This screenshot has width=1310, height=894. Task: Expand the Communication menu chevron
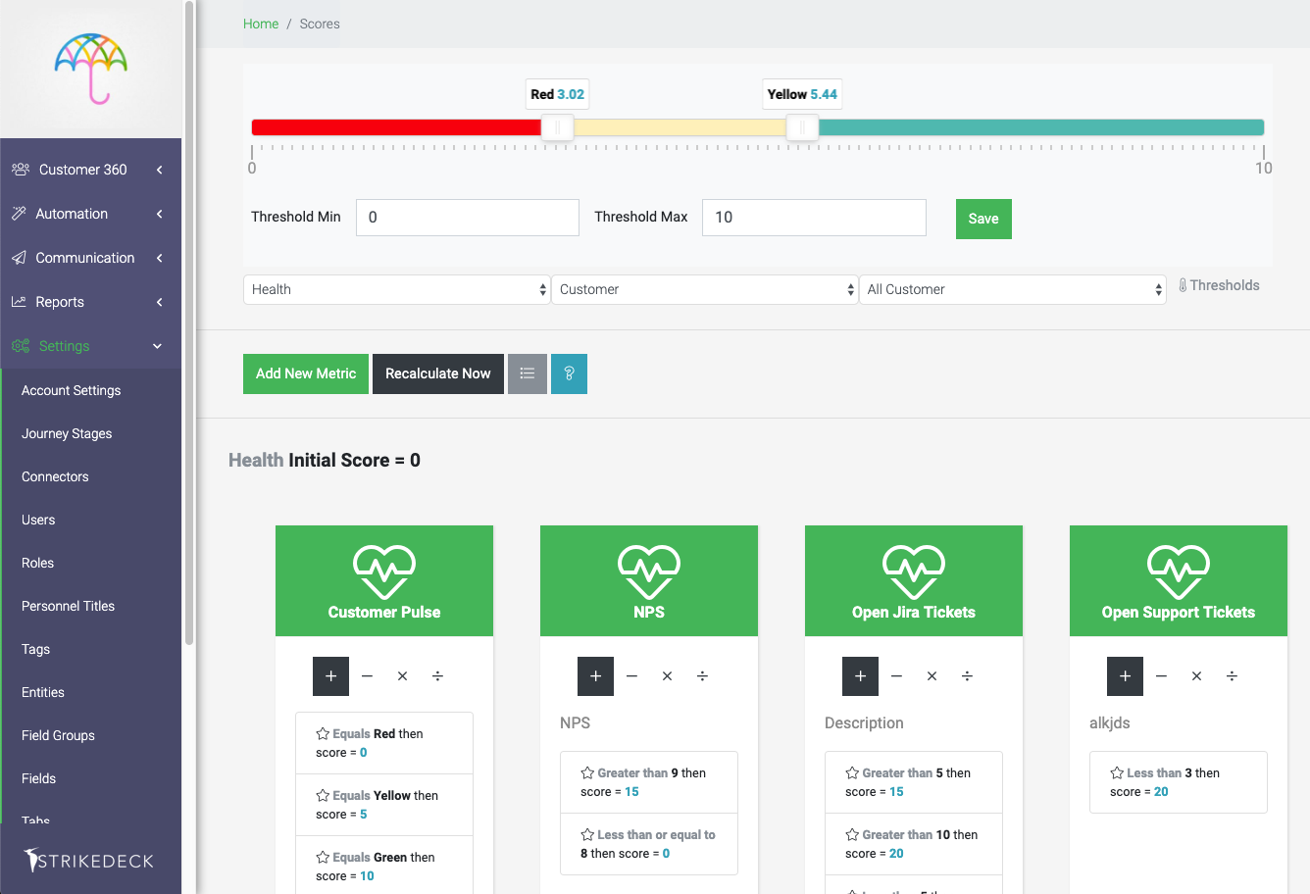click(159, 258)
